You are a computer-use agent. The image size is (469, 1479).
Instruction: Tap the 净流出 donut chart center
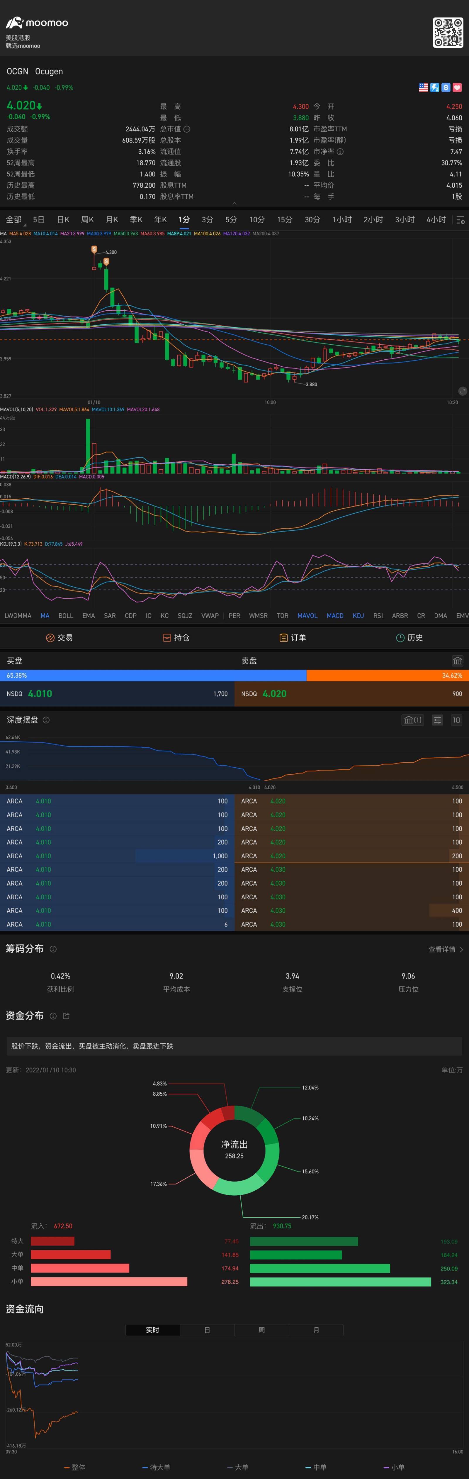click(x=234, y=1150)
